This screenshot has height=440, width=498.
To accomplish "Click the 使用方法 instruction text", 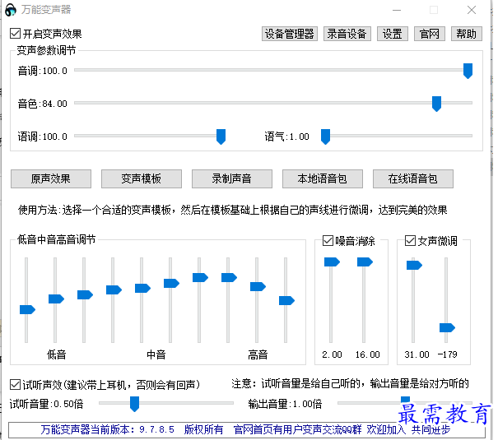I will click(232, 210).
